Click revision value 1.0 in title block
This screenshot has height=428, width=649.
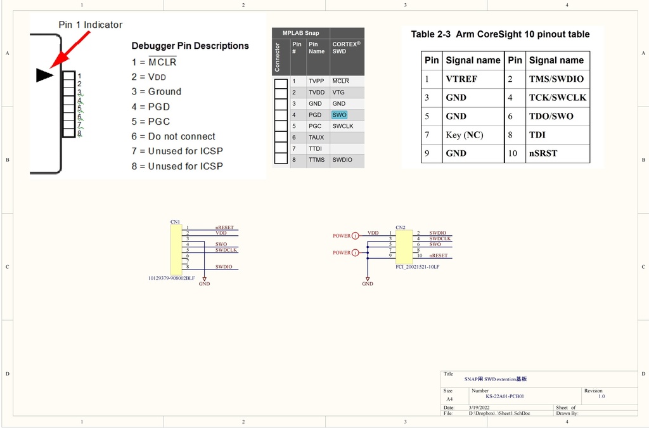pyautogui.click(x=601, y=396)
